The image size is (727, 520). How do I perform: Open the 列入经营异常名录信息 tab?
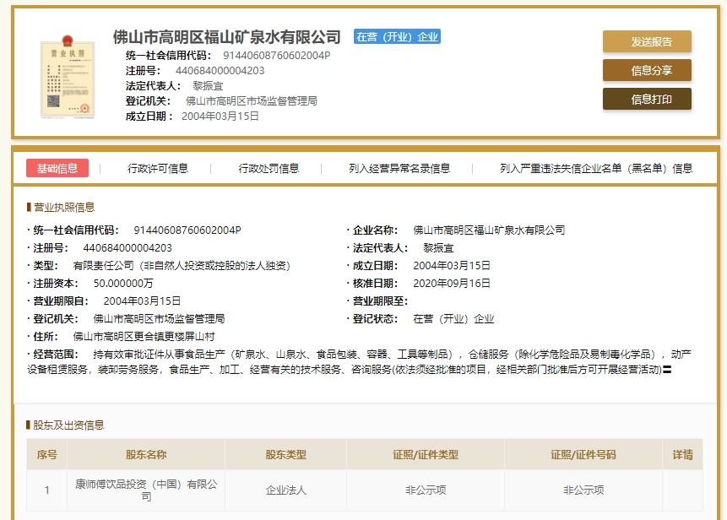[399, 168]
